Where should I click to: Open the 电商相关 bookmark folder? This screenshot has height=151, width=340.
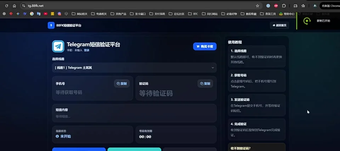click(99, 14)
